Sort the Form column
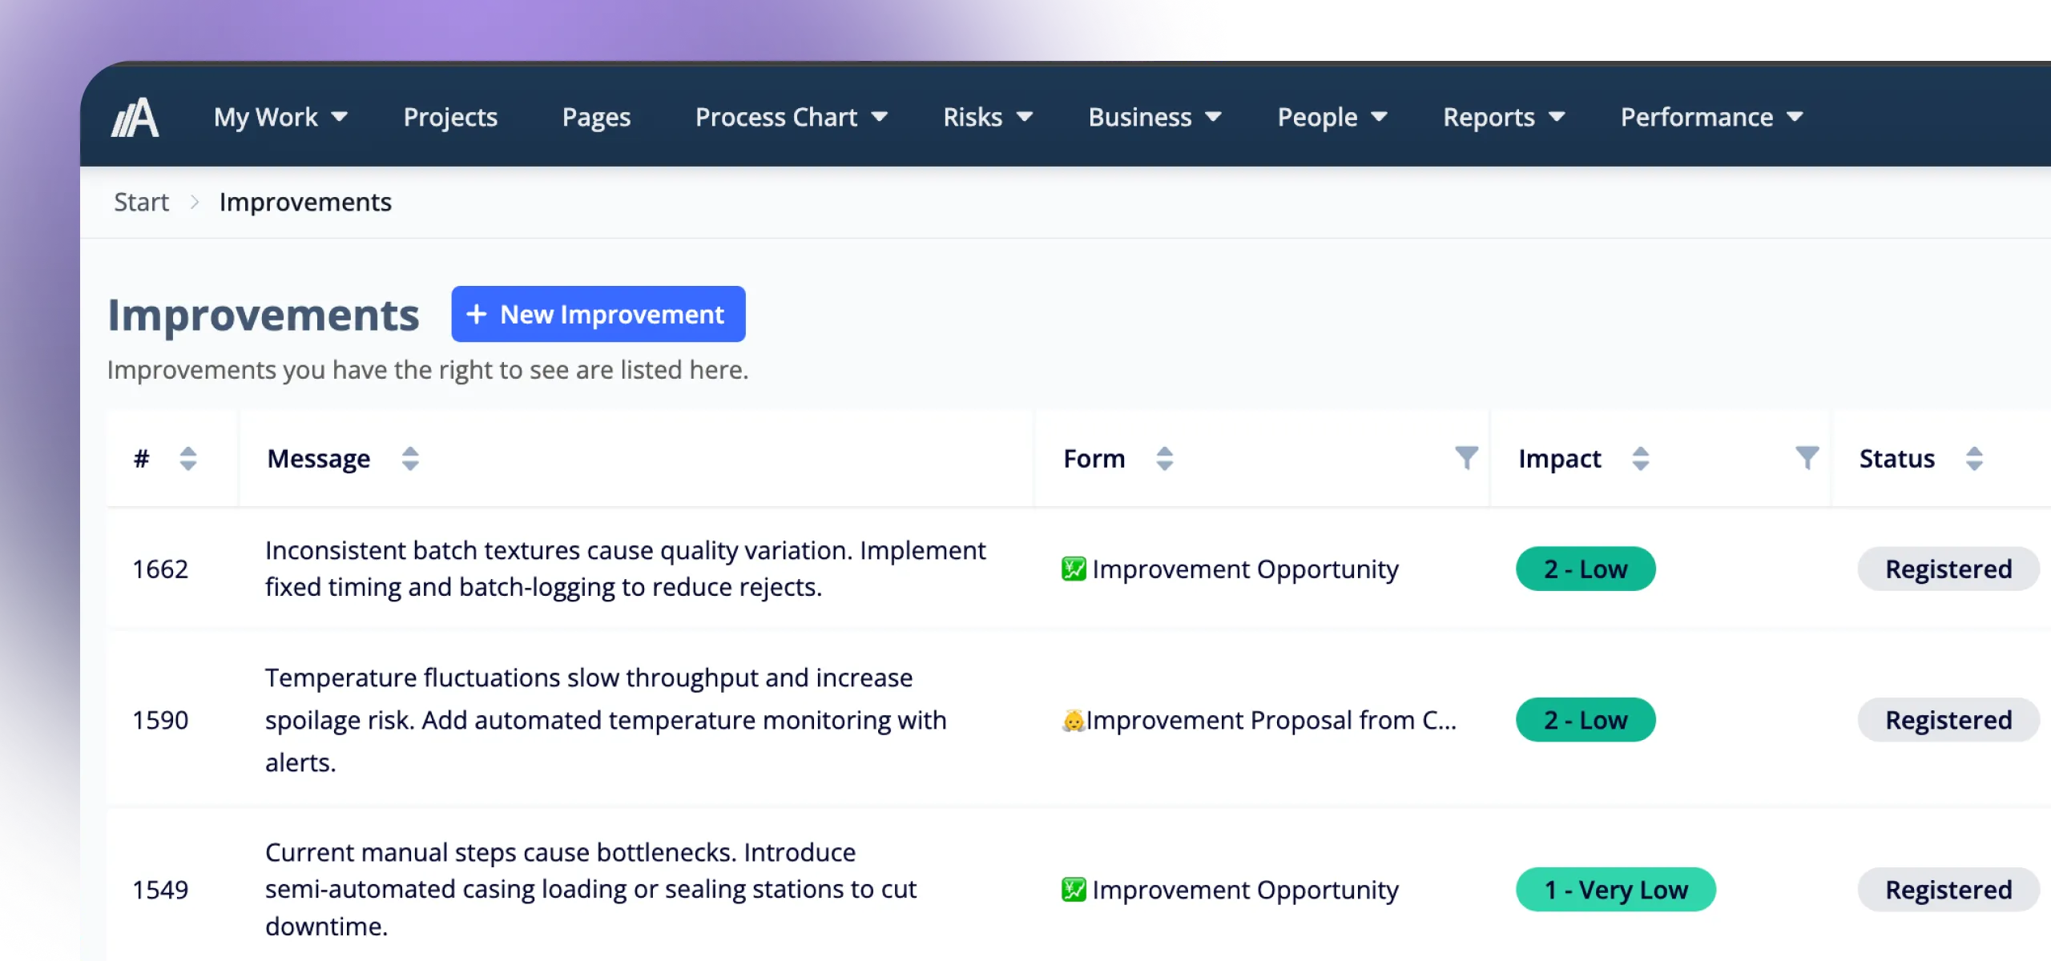 point(1165,459)
